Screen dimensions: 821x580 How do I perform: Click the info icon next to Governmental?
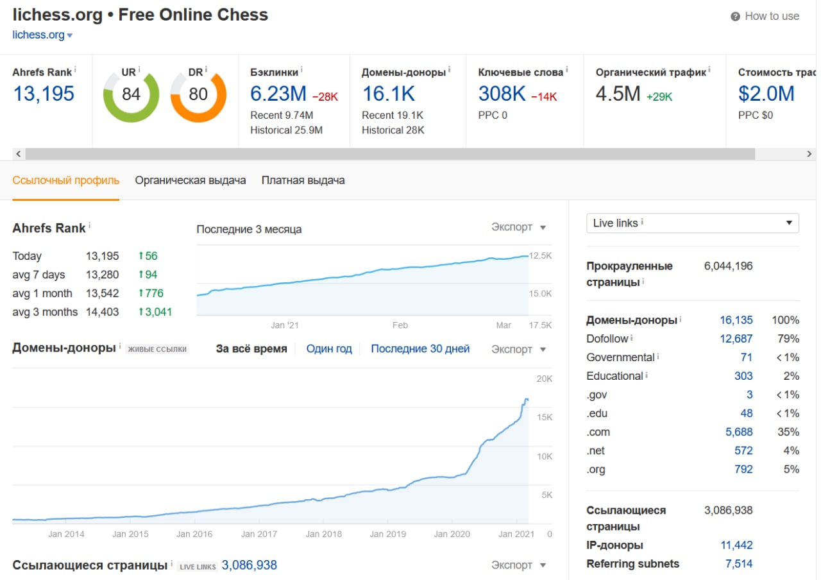coord(659,355)
